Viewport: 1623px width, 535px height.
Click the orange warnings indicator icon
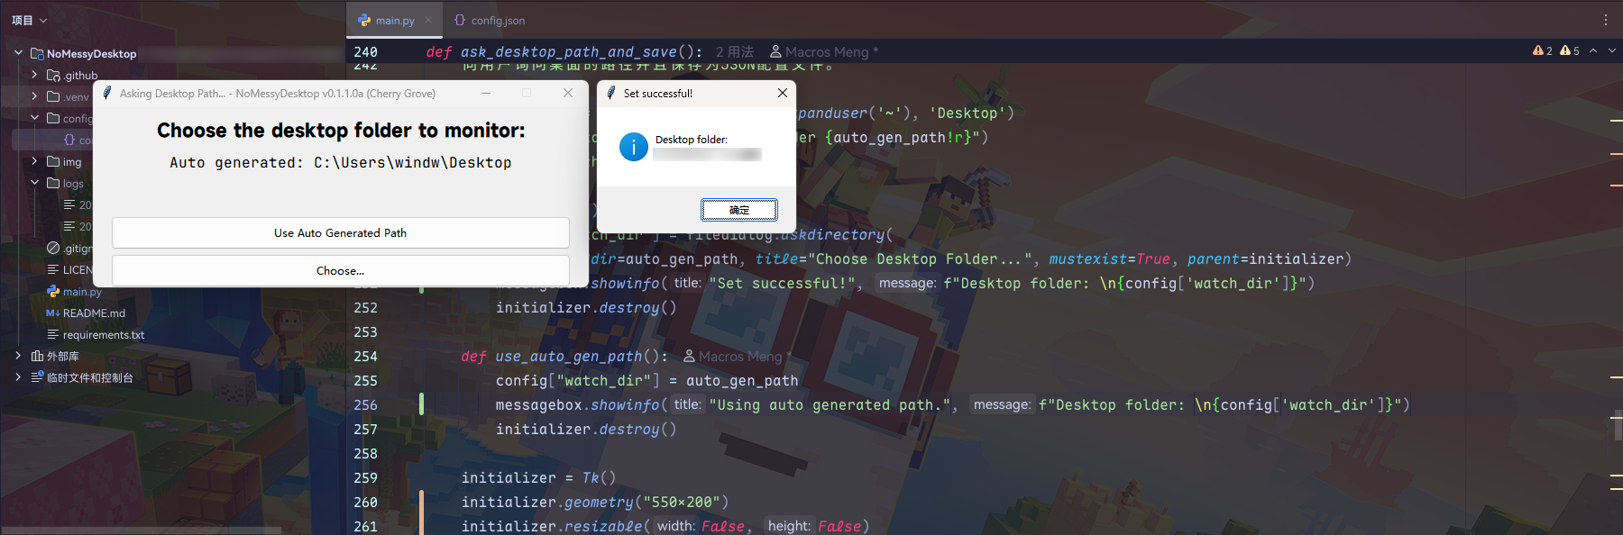(x=1538, y=50)
